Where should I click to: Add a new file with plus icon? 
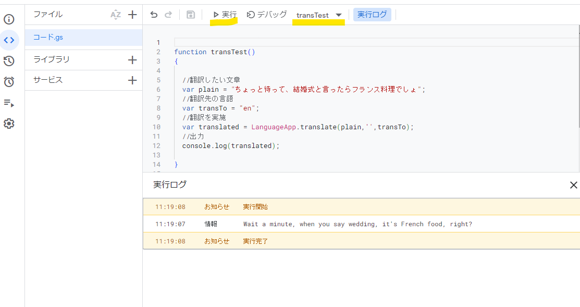[132, 15]
